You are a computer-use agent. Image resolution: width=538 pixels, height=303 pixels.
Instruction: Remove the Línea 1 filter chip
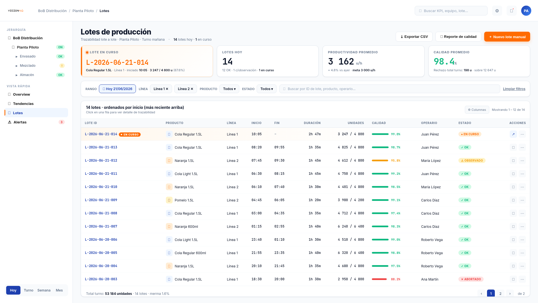click(167, 89)
